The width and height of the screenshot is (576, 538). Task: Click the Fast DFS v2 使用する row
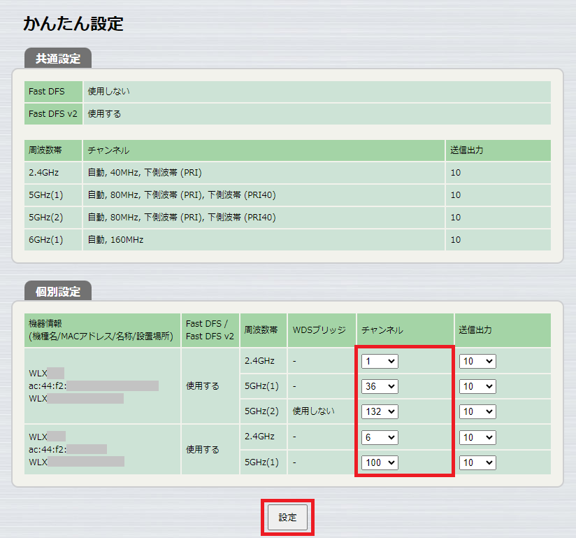280,113
